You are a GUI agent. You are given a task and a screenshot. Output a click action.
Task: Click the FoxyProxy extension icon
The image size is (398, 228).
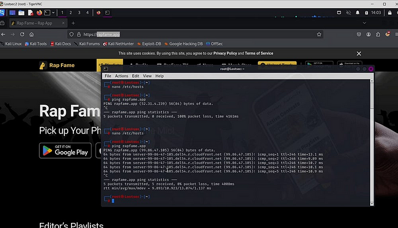(388, 34)
